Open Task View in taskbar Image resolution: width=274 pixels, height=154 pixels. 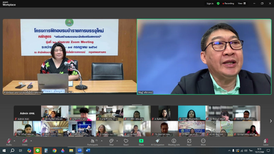pos(21,151)
